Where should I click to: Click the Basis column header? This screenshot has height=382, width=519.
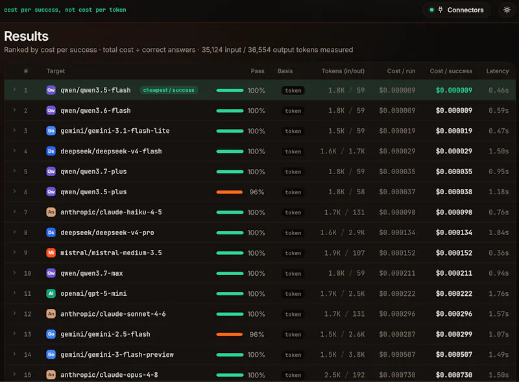pos(285,71)
